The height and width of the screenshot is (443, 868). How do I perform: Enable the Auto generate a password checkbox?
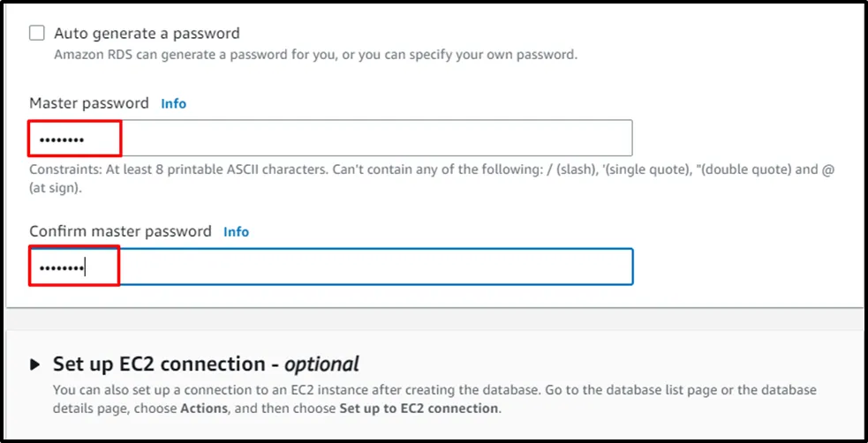click(x=37, y=34)
